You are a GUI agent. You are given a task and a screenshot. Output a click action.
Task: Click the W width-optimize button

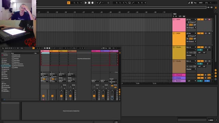click(x=211, y=8)
